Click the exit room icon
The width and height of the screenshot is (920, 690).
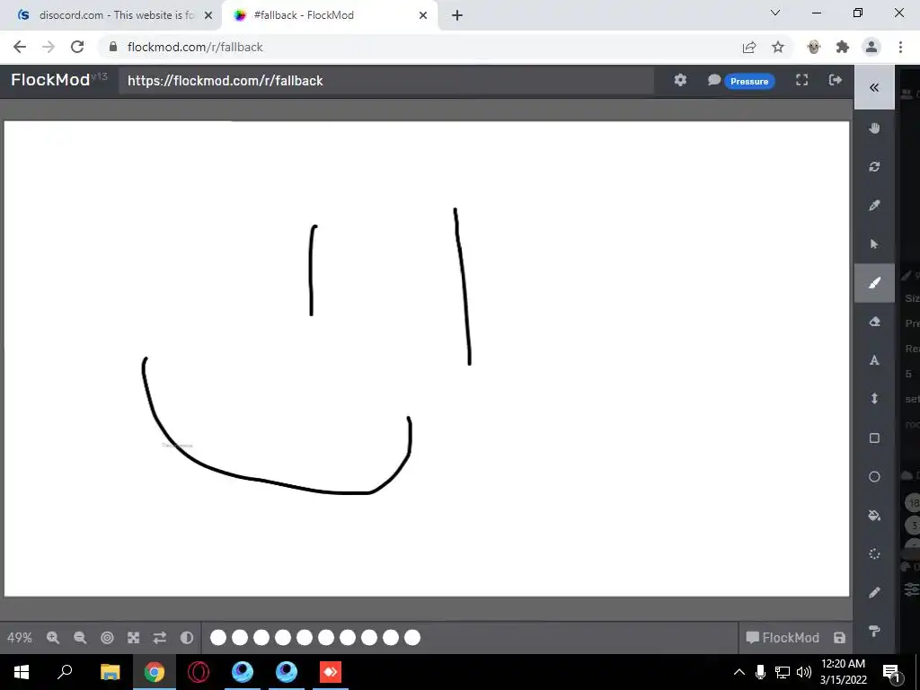point(836,80)
